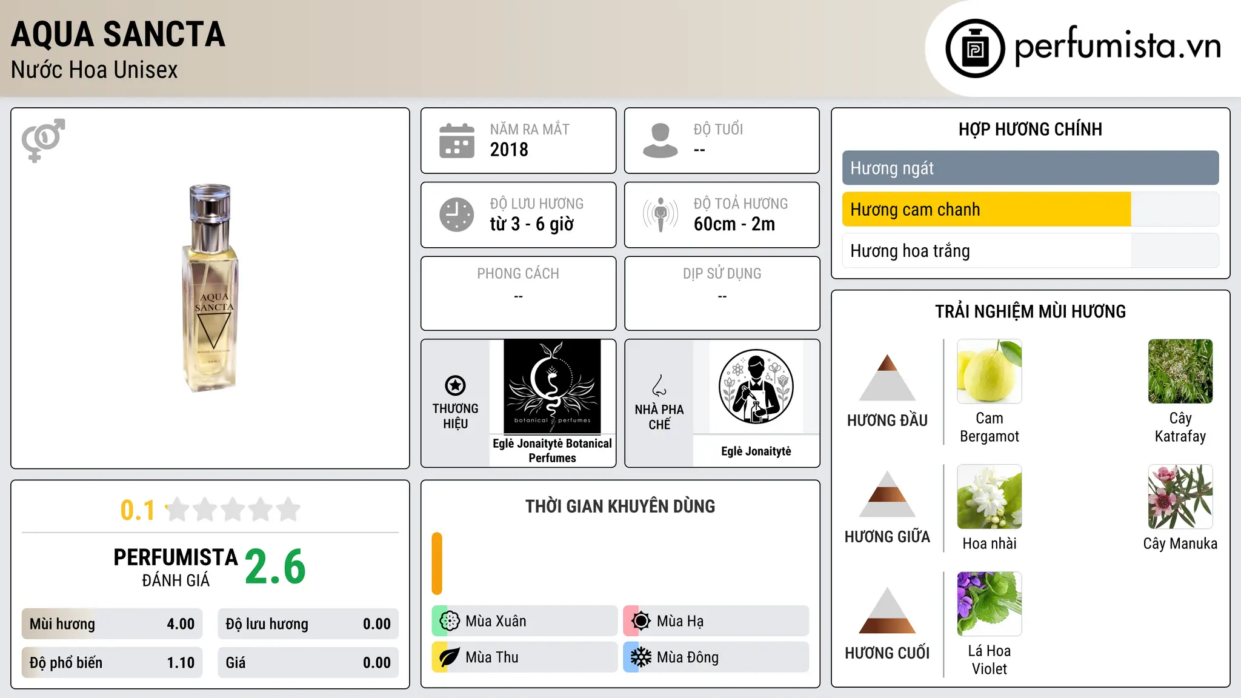The height and width of the screenshot is (698, 1241).
Task: Click the sillage value 60cm - 2m
Action: click(734, 224)
